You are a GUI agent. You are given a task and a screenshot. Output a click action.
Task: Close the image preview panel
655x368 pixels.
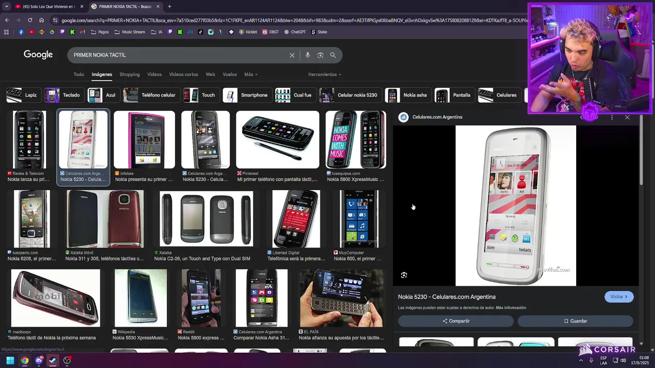pyautogui.click(x=627, y=117)
